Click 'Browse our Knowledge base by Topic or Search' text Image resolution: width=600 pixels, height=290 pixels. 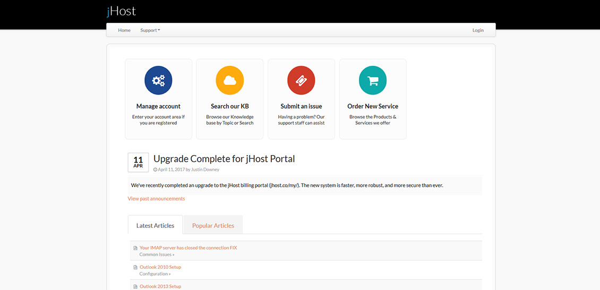(x=229, y=120)
